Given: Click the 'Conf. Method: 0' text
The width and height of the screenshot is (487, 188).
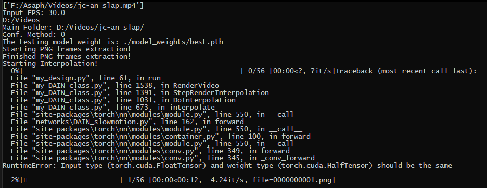Looking at the screenshot, I should [34, 34].
